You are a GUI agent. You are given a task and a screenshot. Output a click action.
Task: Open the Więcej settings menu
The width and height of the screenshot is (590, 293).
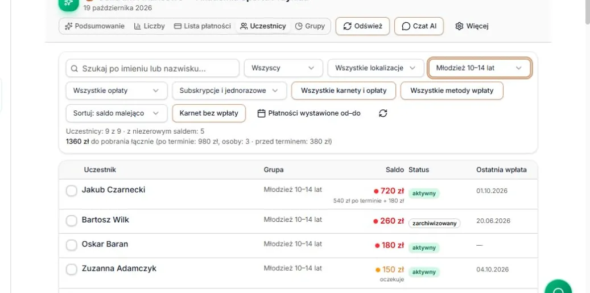[x=472, y=26]
